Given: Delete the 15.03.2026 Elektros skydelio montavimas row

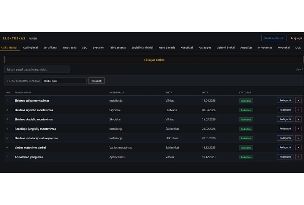Looking at the screenshot, I should point(298,119).
